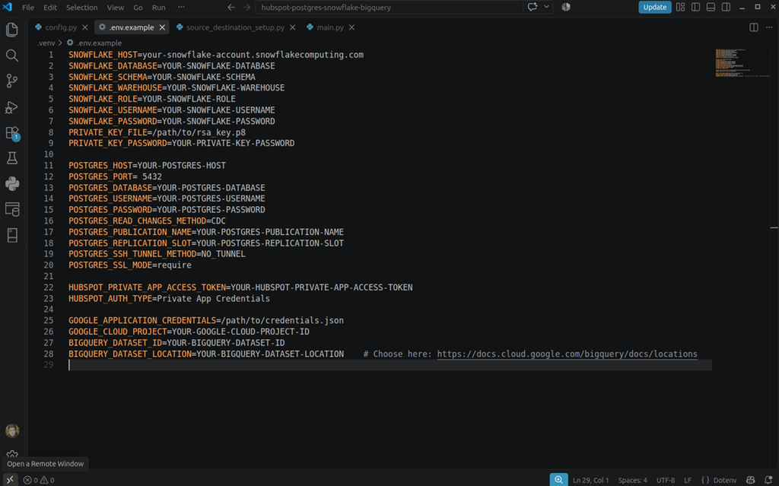Toggle the secondary side bar
The width and height of the screenshot is (779, 486).
click(x=726, y=7)
